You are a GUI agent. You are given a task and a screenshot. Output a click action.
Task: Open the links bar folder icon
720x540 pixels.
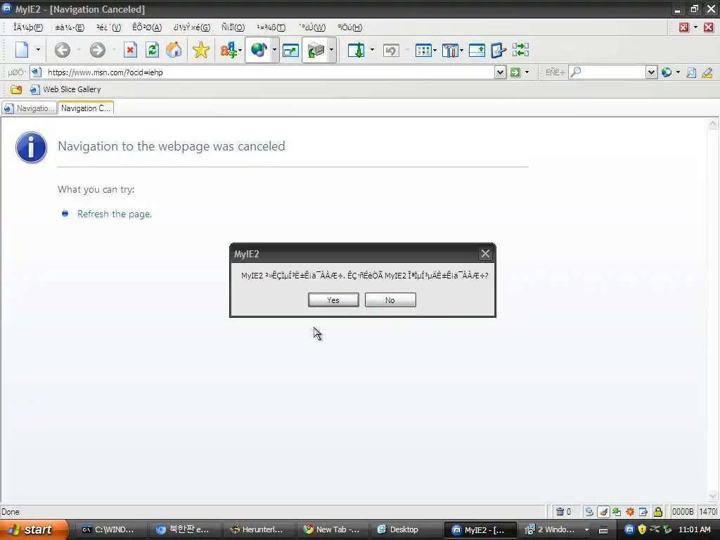click(x=16, y=89)
